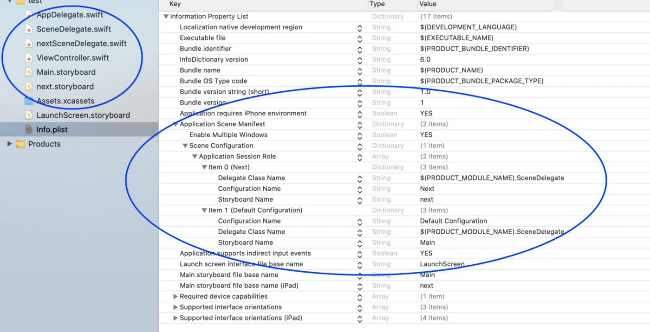Image resolution: width=650 pixels, height=332 pixels.
Task: Select YES for Application requires iPhone environment
Action: (x=426, y=114)
